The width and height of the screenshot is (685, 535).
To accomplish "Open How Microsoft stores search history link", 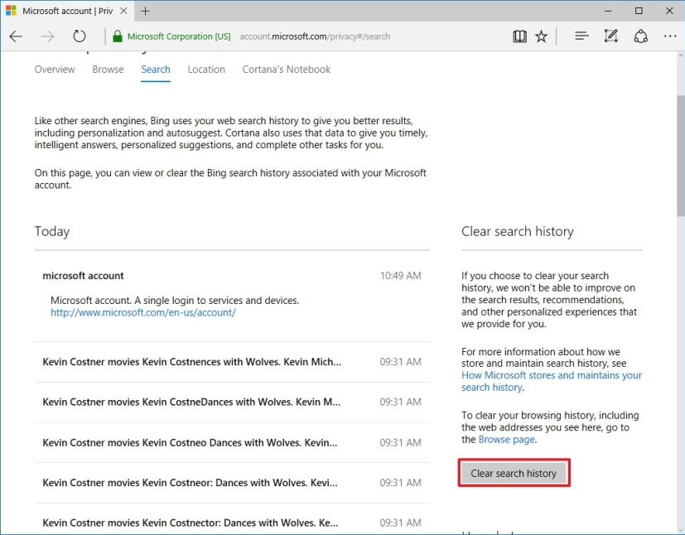I will click(552, 381).
